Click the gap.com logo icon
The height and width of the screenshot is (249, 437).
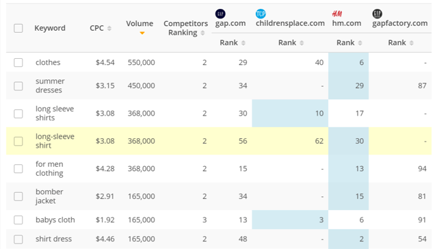coord(220,14)
